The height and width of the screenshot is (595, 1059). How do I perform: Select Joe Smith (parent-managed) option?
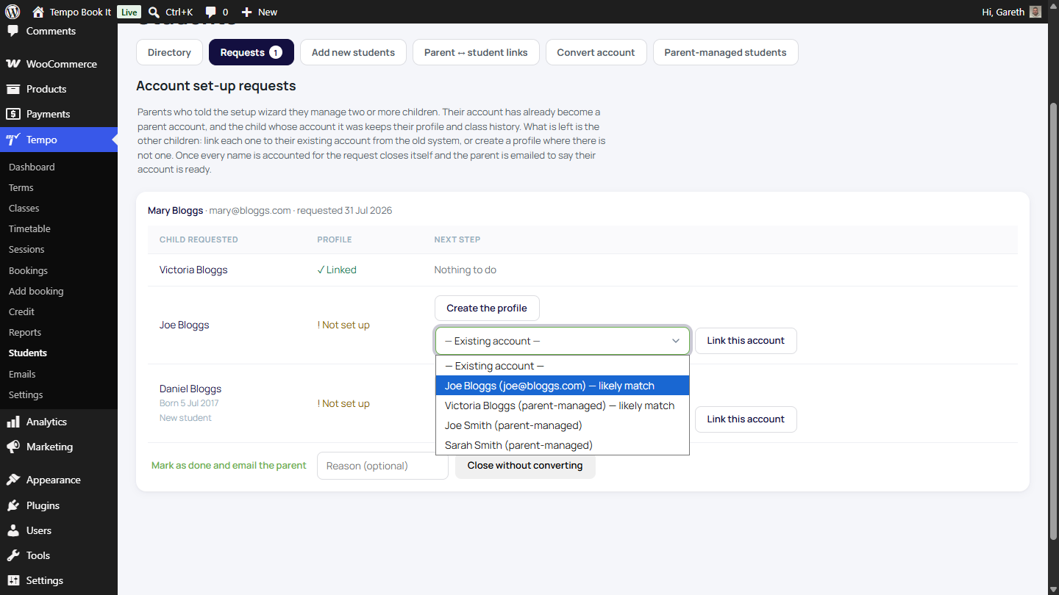click(563, 425)
